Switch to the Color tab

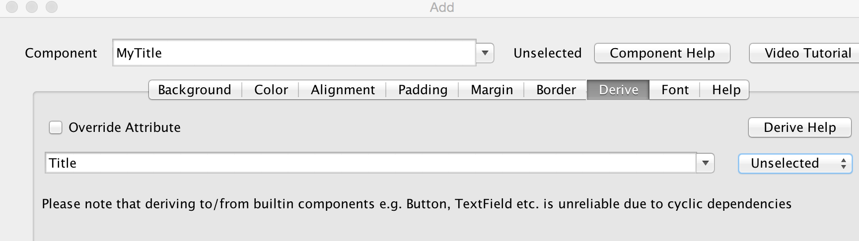(x=271, y=90)
